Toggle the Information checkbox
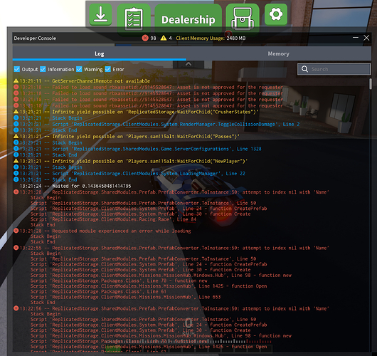 [43, 69]
